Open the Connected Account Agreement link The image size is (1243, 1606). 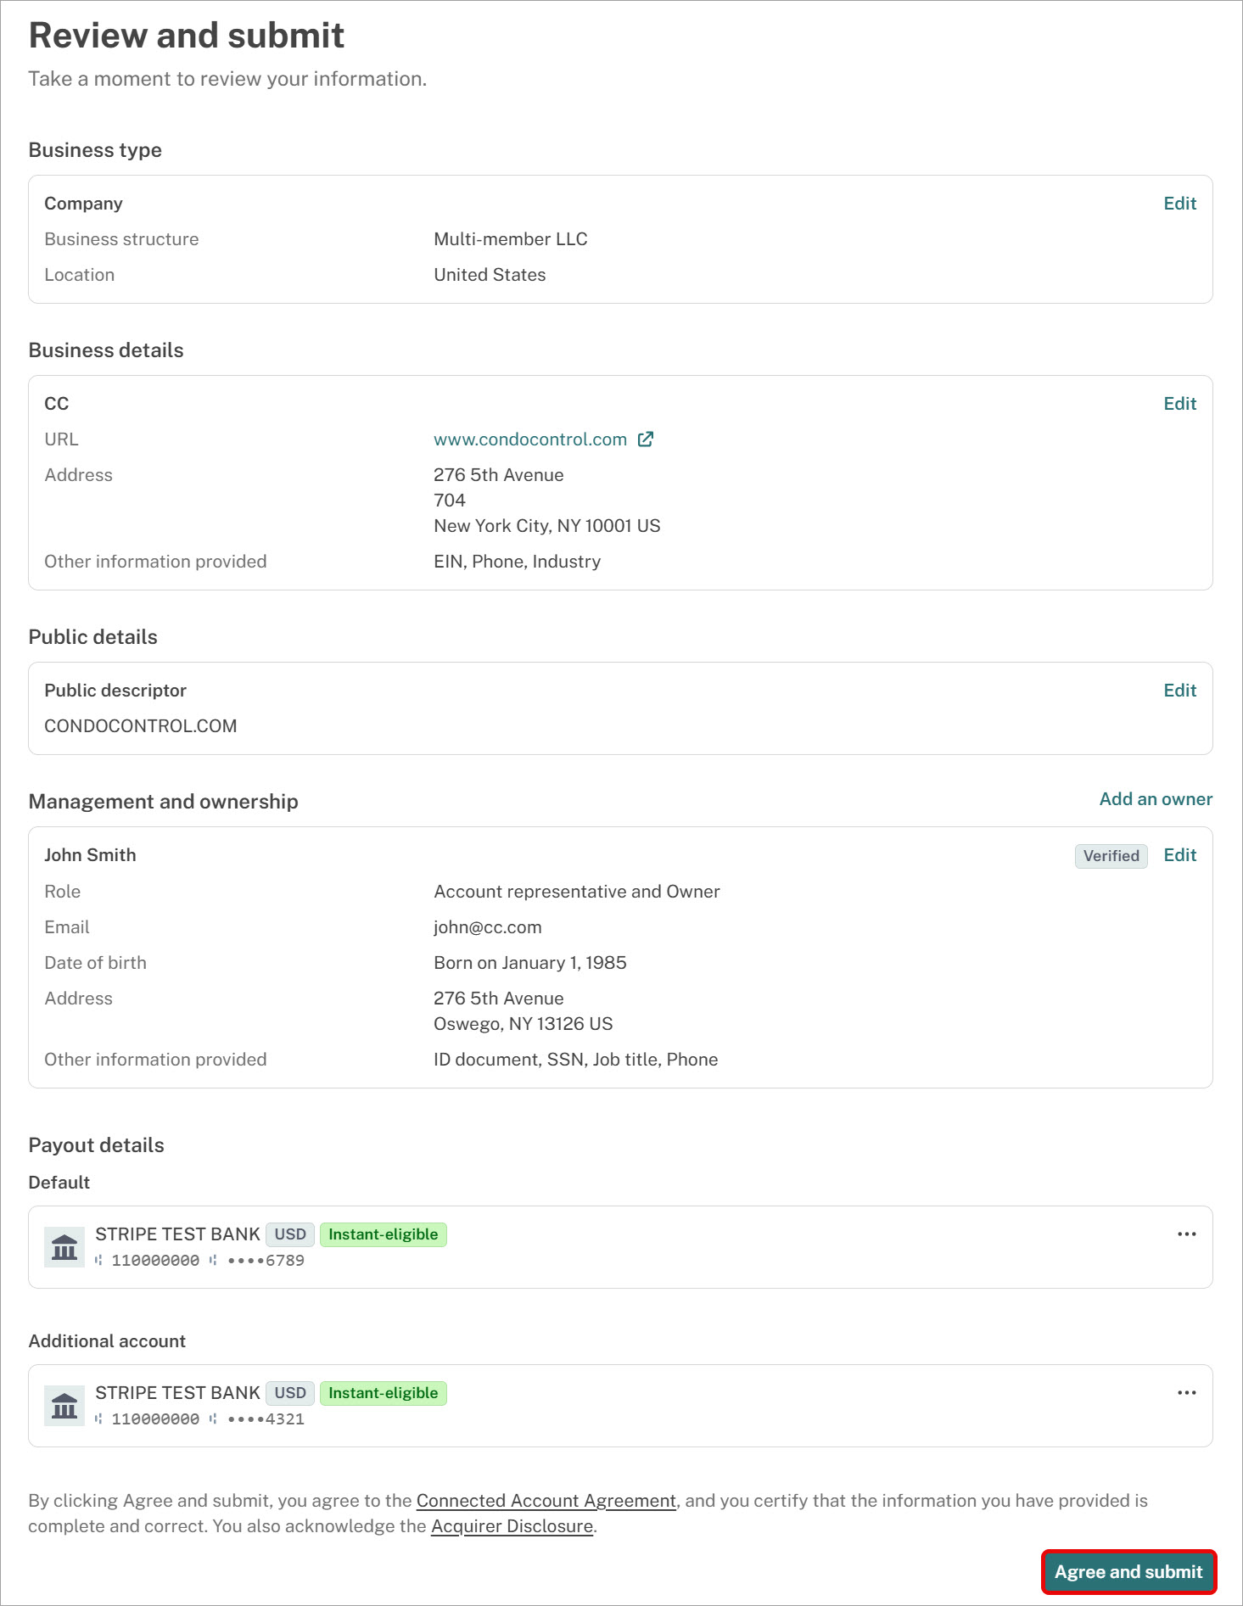546,1501
